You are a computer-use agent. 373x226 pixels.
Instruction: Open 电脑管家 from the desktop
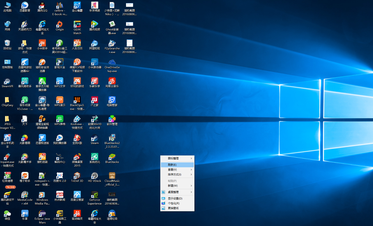112,101
